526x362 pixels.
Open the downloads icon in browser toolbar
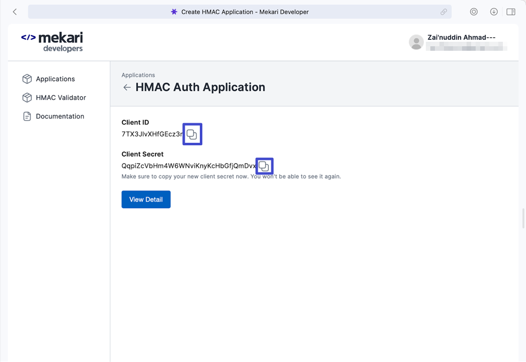(x=494, y=12)
